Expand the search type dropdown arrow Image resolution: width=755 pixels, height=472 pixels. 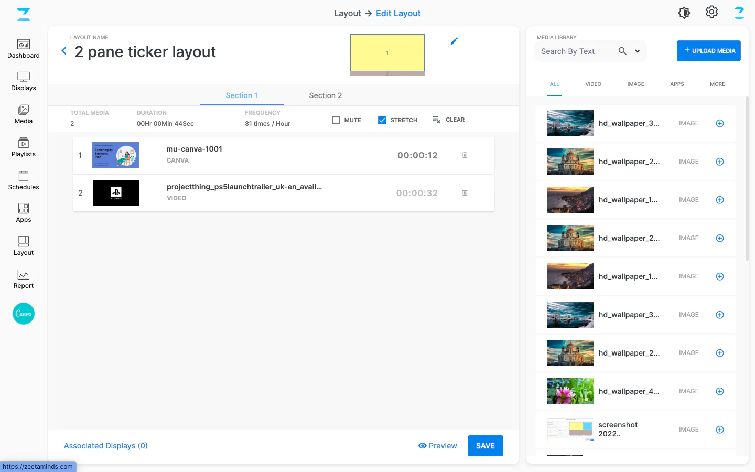click(637, 51)
